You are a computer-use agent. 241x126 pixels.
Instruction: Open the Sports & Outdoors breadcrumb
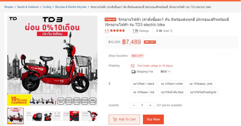coord(28,7)
